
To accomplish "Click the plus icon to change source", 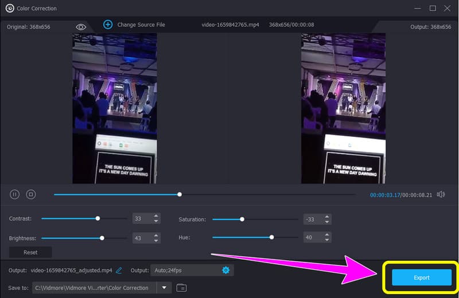I will point(108,25).
